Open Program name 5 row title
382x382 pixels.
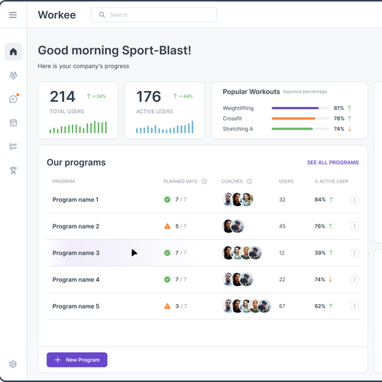(x=76, y=306)
